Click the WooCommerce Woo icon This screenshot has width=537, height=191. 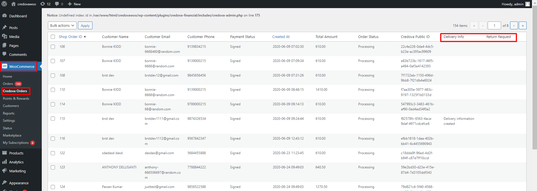[x=4, y=66]
